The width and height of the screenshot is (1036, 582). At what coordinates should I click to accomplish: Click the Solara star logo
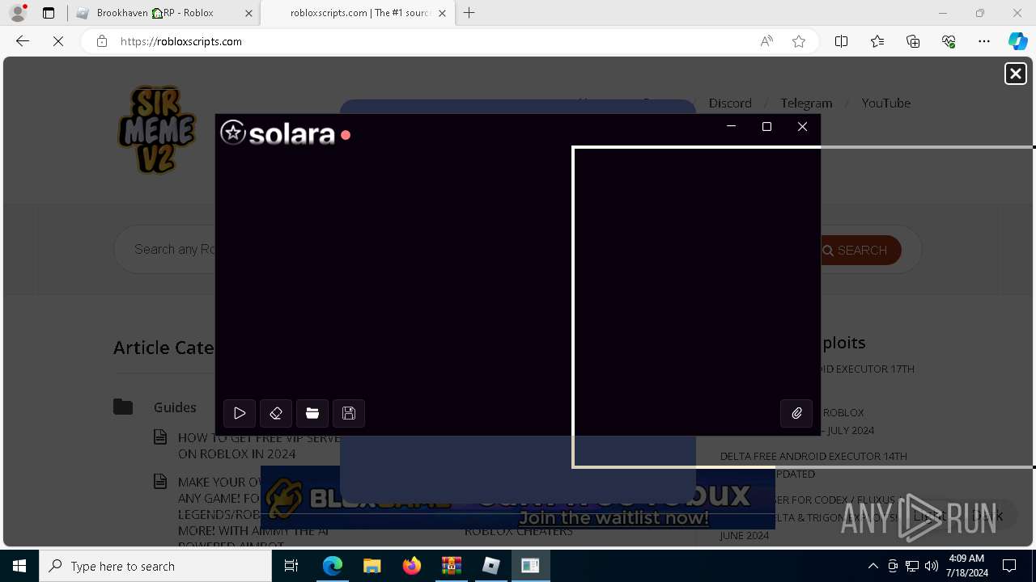[233, 133]
